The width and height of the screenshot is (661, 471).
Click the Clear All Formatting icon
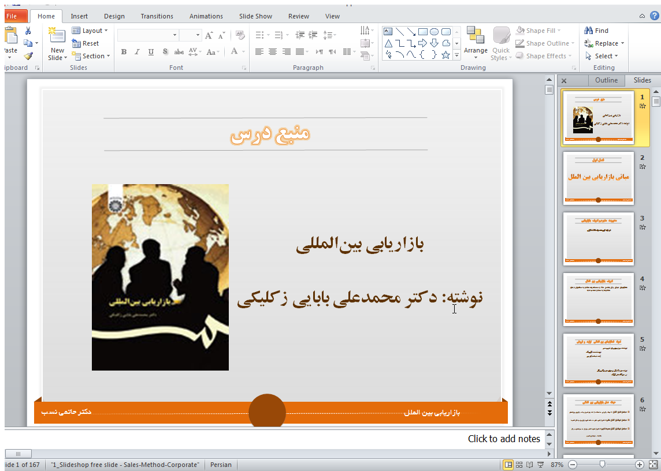[240, 35]
